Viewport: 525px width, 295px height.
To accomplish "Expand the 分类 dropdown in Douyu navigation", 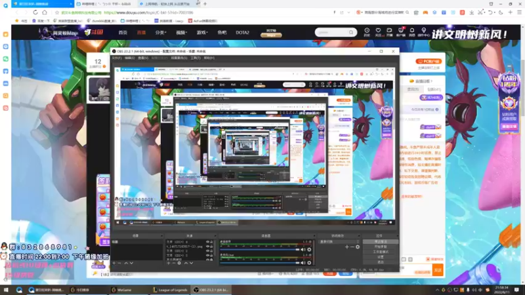I will click(x=161, y=32).
